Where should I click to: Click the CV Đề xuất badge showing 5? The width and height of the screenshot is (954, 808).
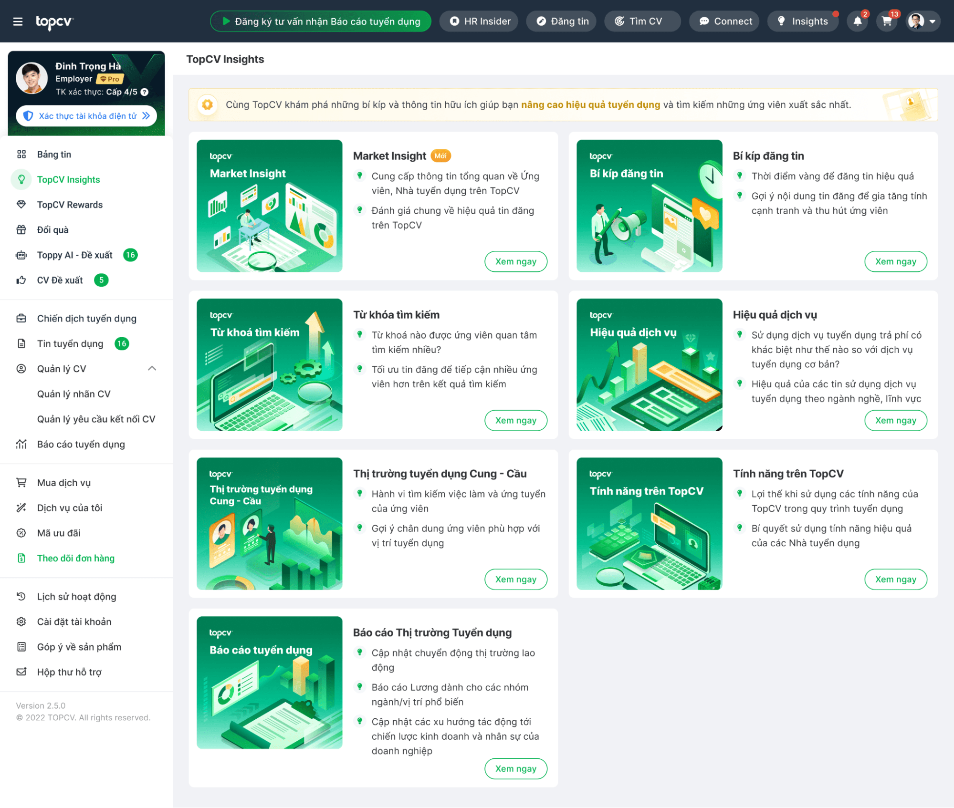click(x=101, y=280)
